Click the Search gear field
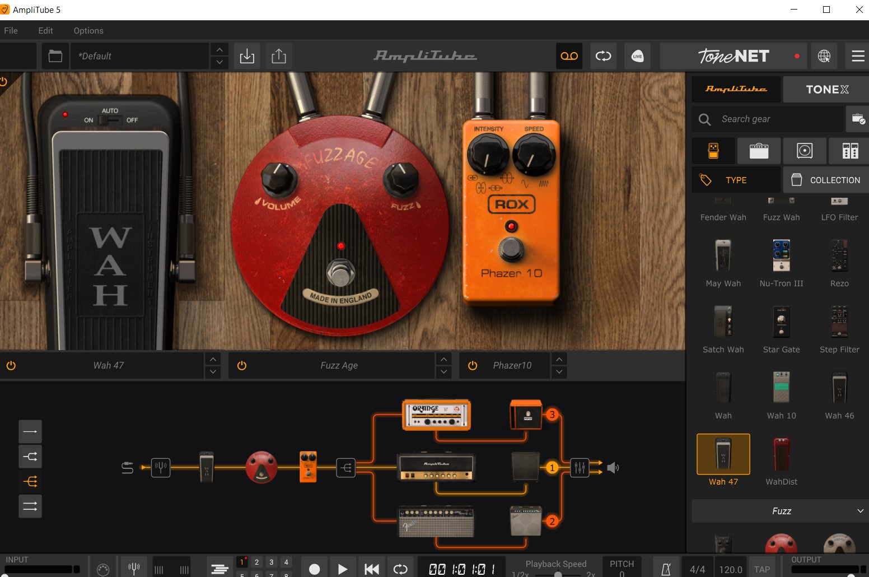 click(x=768, y=119)
